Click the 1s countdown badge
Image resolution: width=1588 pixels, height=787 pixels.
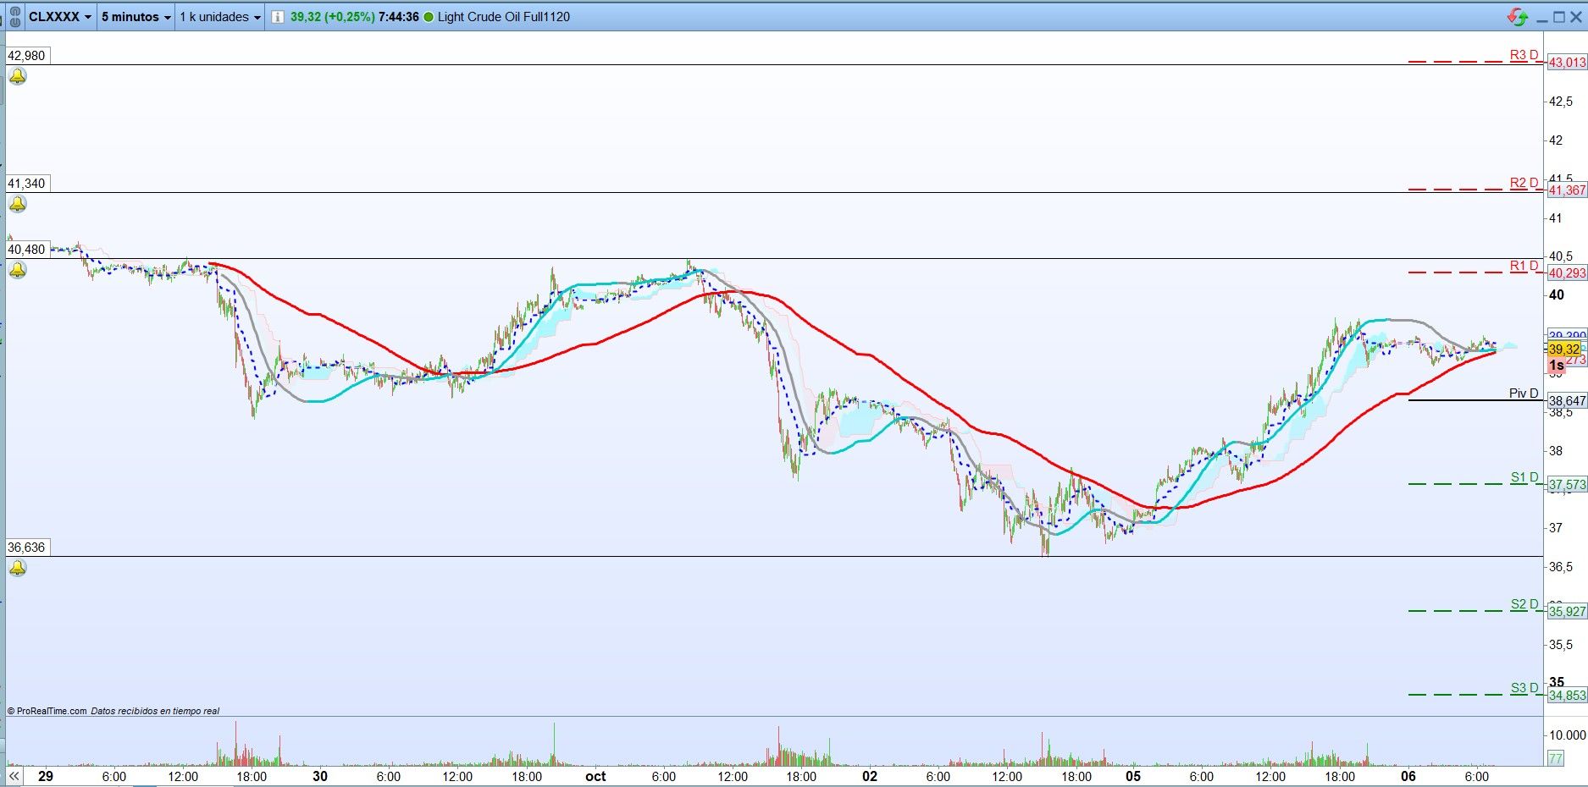[1557, 366]
